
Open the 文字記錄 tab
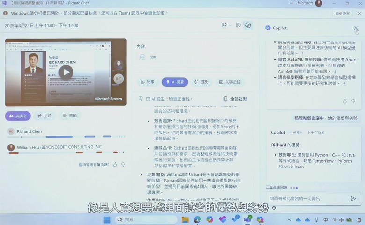click(230, 82)
